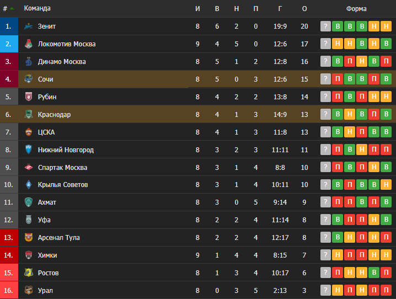This screenshot has height=299, width=396.
Task: Click the Zenit team logo
Action: [x=29, y=26]
